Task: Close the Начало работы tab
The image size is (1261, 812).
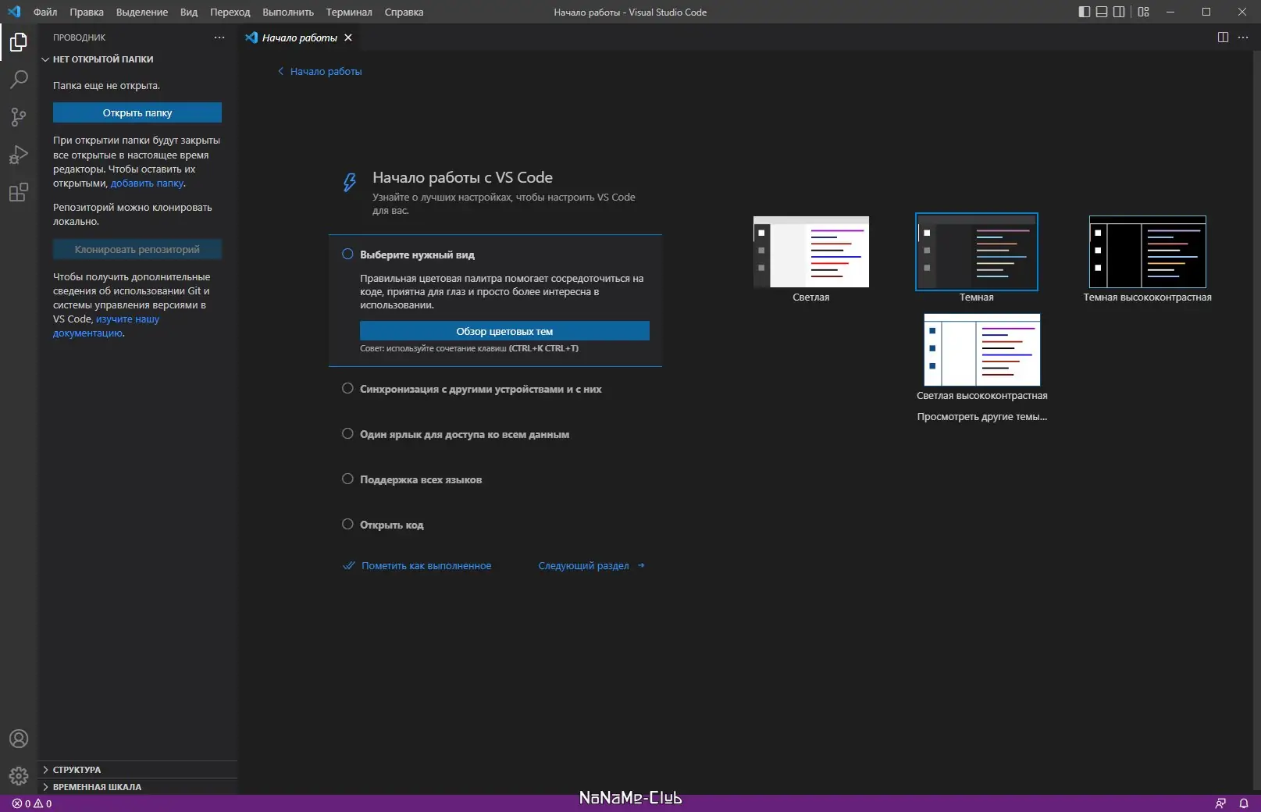Action: coord(348,37)
